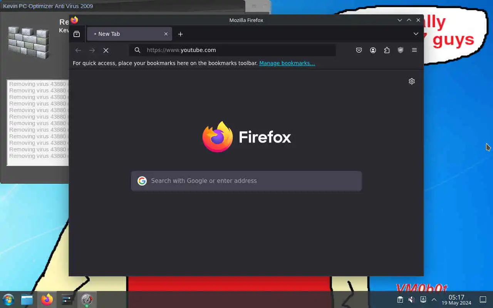Open the volume tray icon
The image size is (493, 308).
pyautogui.click(x=412, y=300)
